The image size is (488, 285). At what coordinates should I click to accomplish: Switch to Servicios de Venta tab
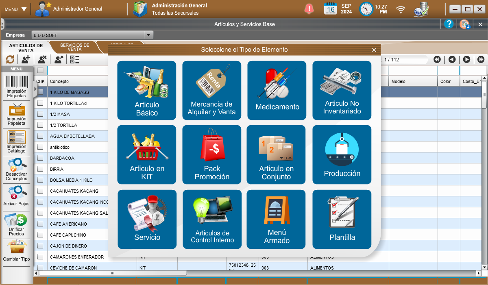click(74, 47)
